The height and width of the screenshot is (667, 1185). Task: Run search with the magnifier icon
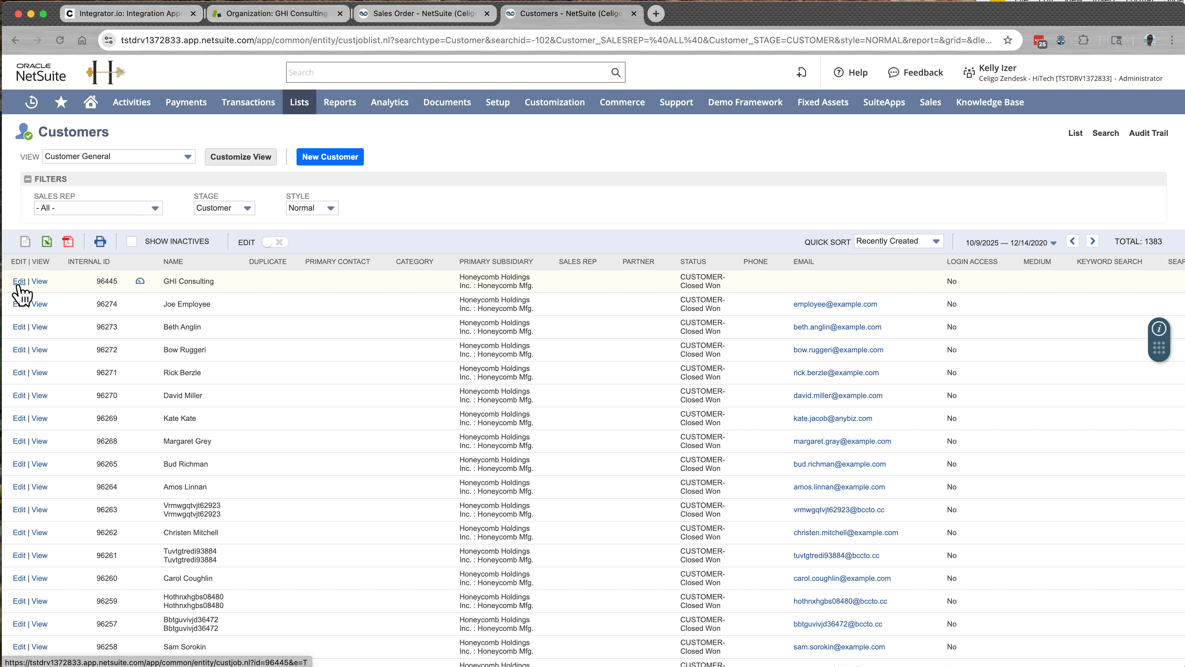[x=616, y=72]
